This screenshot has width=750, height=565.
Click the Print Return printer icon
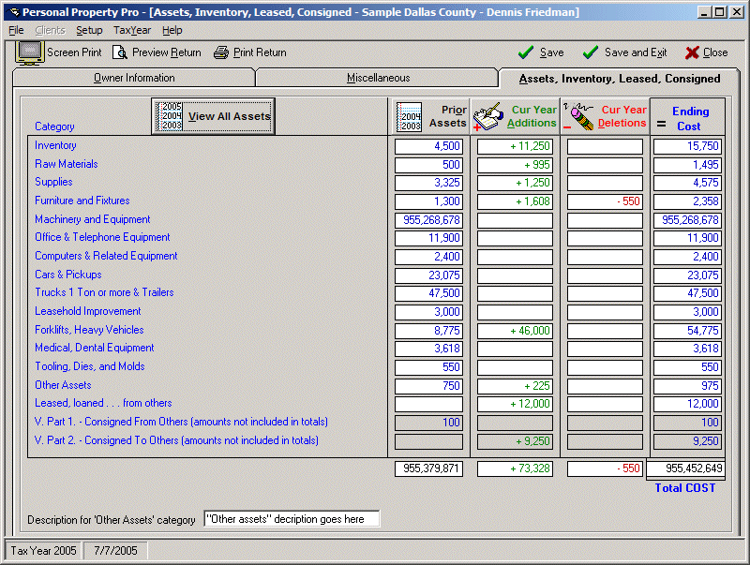[221, 52]
